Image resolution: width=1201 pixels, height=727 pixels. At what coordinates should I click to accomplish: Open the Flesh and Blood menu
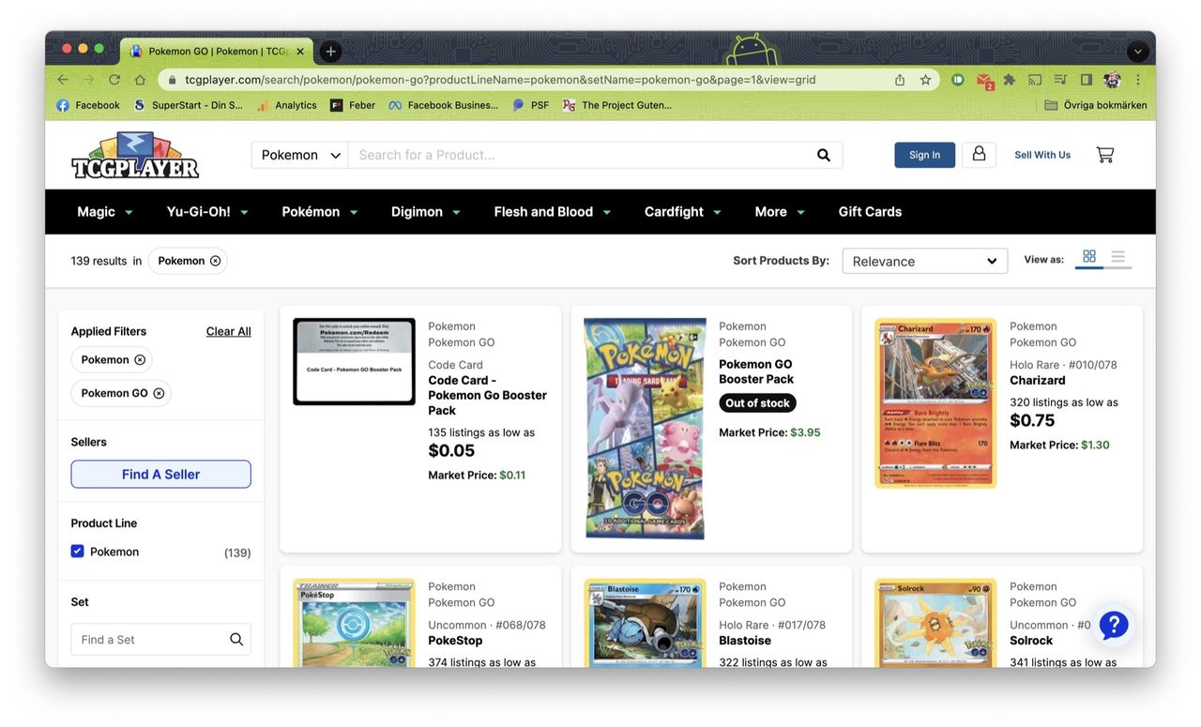(553, 212)
